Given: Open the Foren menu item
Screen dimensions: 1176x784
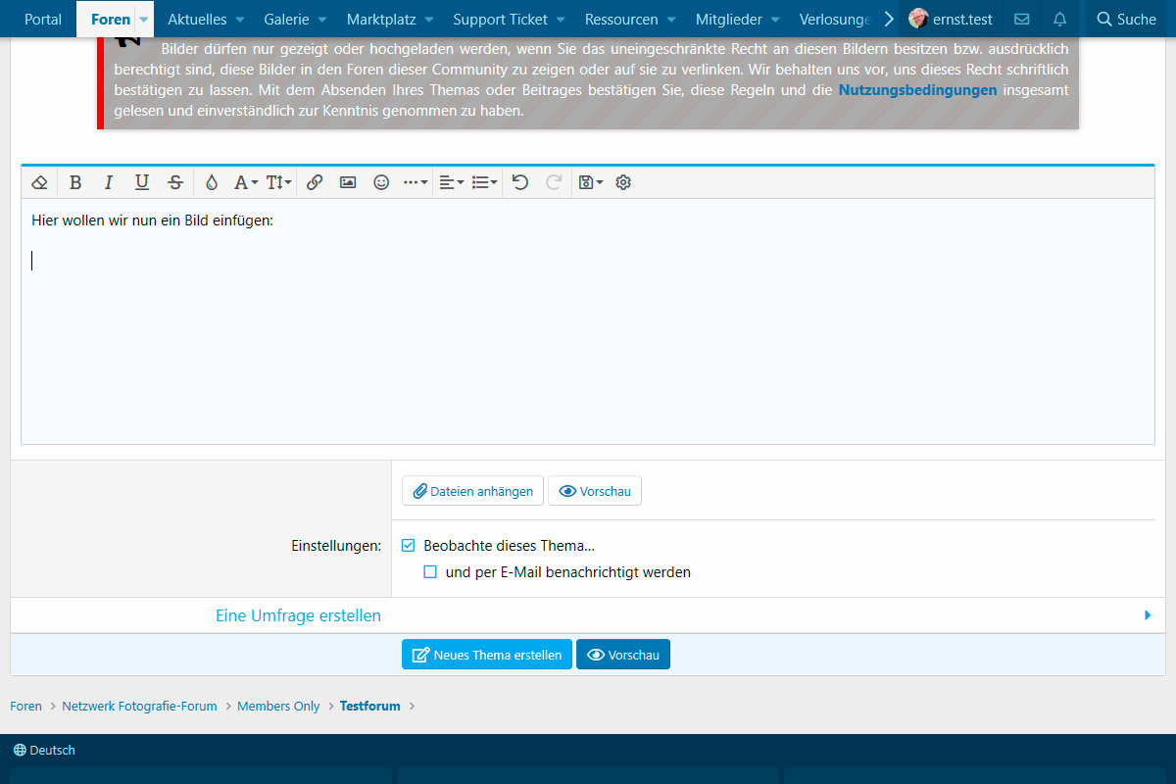Looking at the screenshot, I should click(111, 19).
